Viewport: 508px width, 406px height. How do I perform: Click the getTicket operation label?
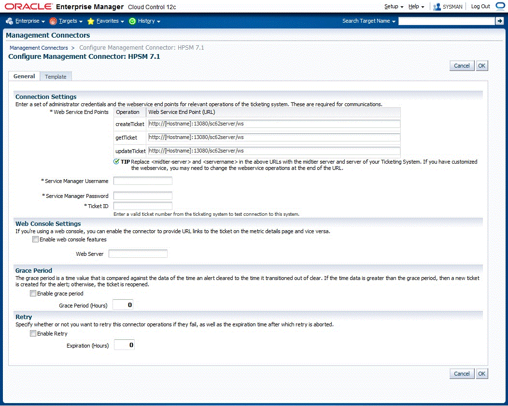pos(127,138)
